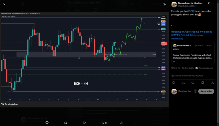The width and height of the screenshot is (219, 126).
Task: Repost from the side panel action row
Action: point(183,83)
